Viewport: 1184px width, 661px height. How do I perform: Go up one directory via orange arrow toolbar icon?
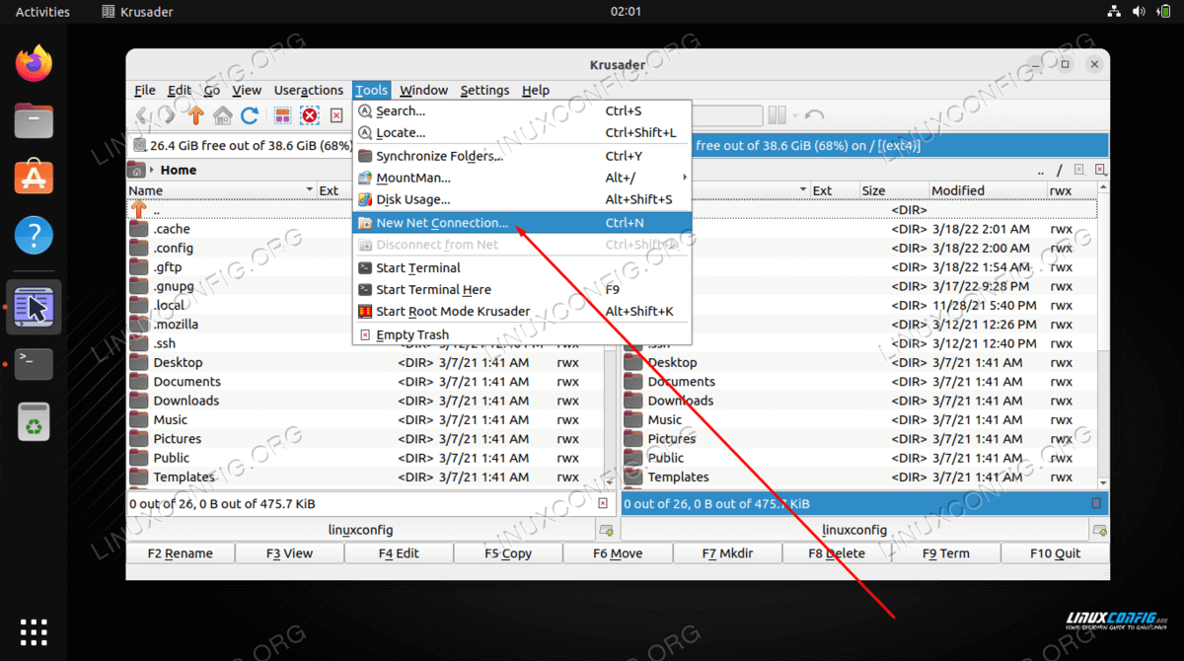195,115
